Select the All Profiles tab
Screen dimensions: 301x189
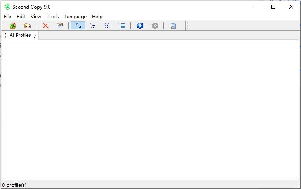(20, 35)
